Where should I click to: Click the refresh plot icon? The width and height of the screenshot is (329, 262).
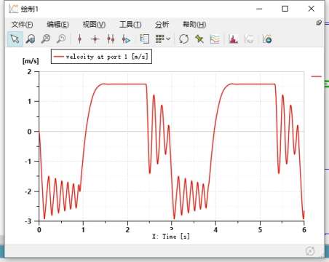(x=183, y=39)
